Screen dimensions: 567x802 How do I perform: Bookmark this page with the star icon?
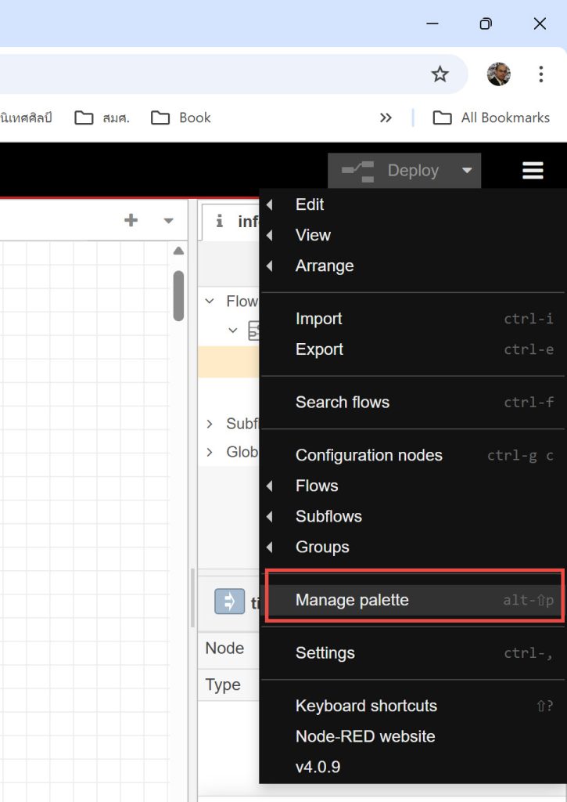pyautogui.click(x=440, y=74)
